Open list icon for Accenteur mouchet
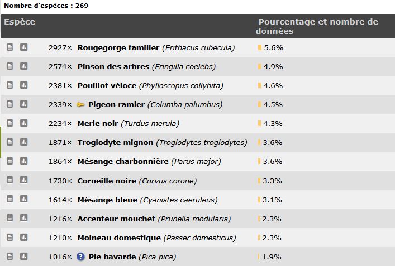395x266 pixels. point(10,217)
